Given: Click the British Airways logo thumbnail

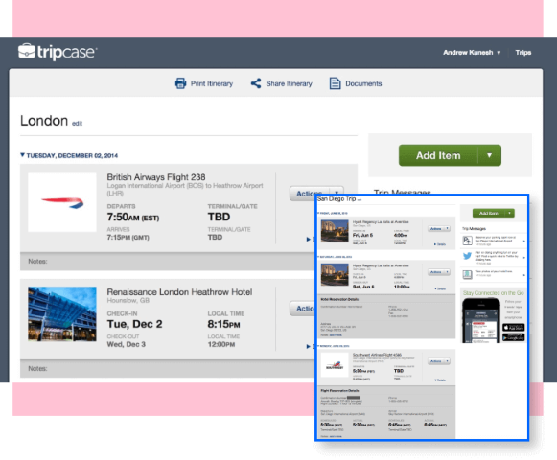Looking at the screenshot, I should click(x=62, y=202).
